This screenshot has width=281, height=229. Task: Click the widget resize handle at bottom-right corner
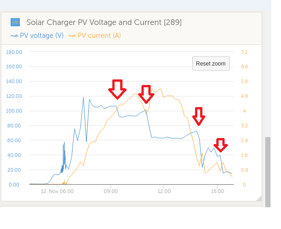click(x=259, y=198)
